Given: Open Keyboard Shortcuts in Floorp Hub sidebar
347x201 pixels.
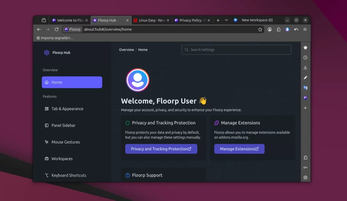Looking at the screenshot, I should pyautogui.click(x=68, y=175).
